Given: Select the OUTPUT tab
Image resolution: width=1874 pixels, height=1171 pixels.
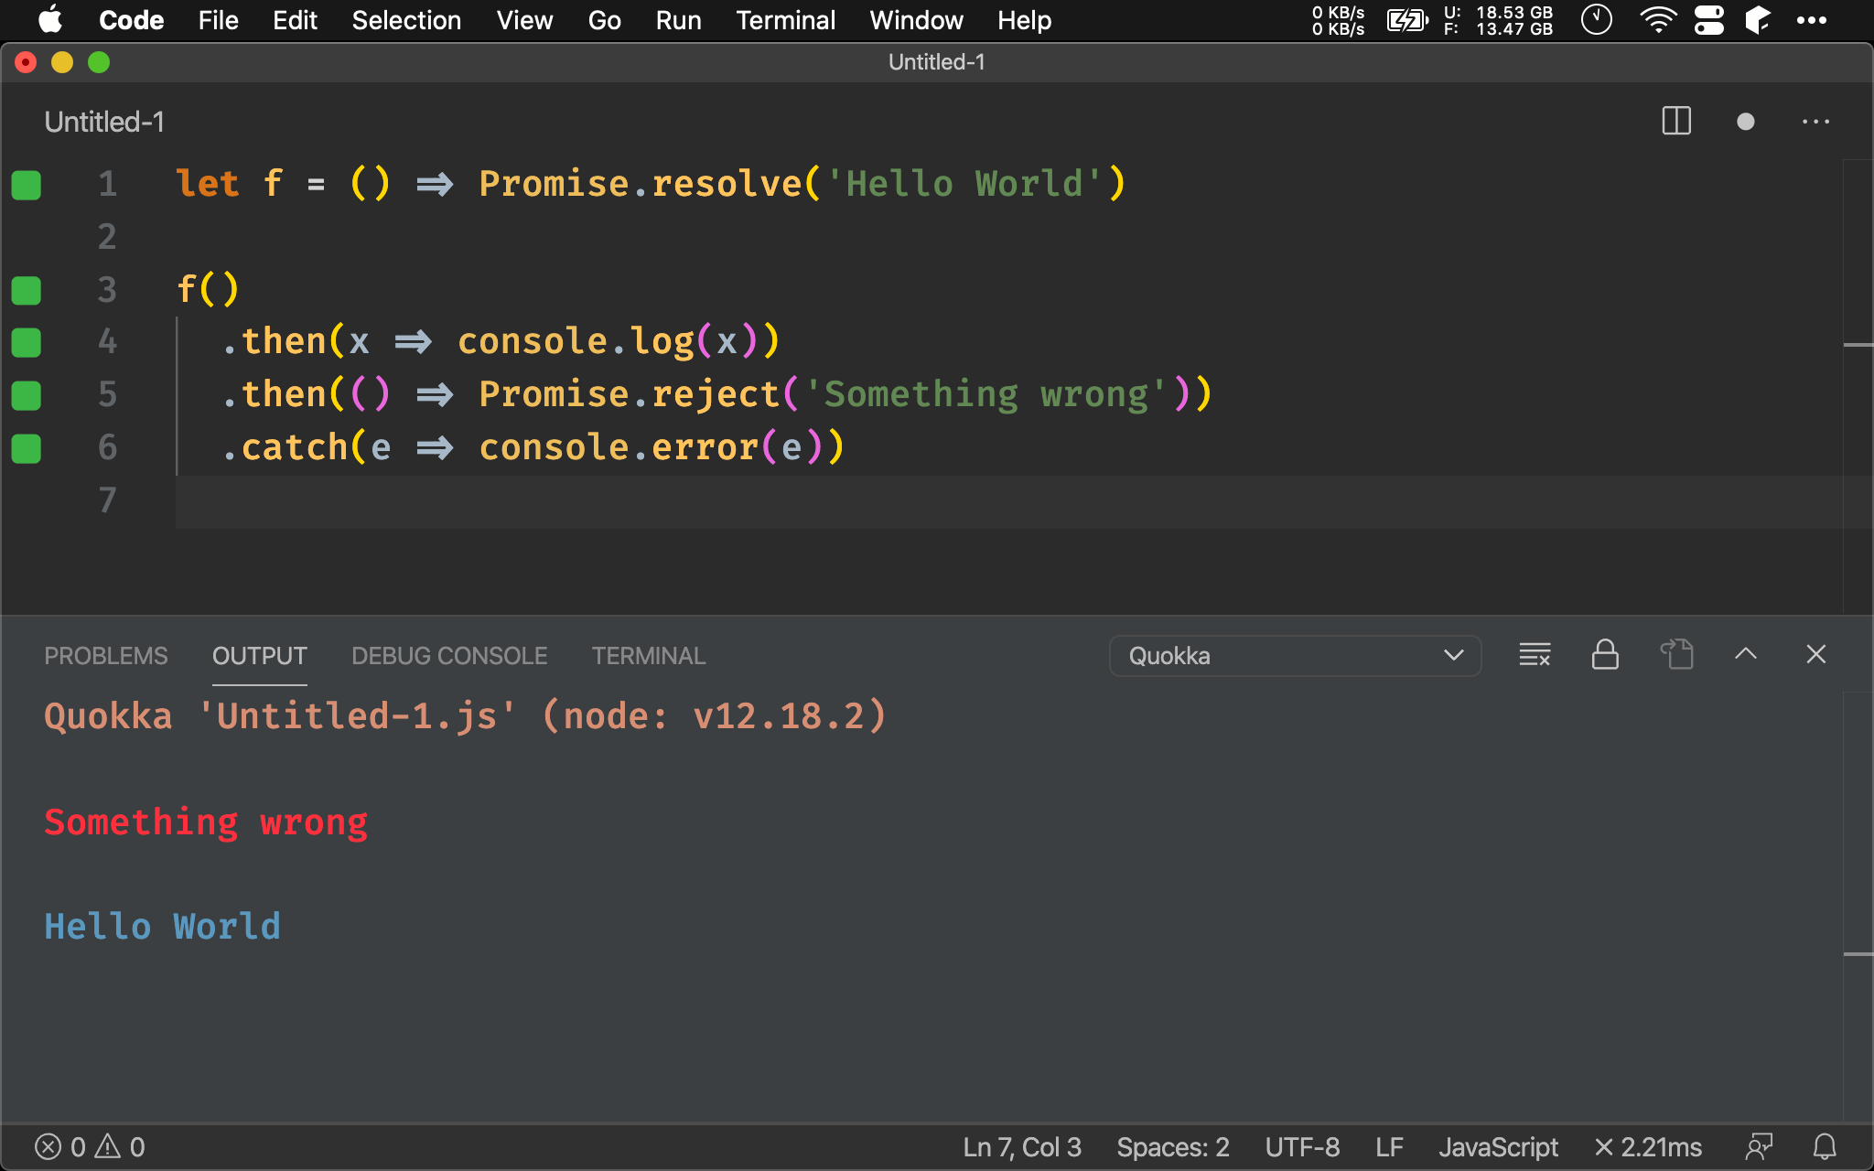Looking at the screenshot, I should tap(258, 656).
